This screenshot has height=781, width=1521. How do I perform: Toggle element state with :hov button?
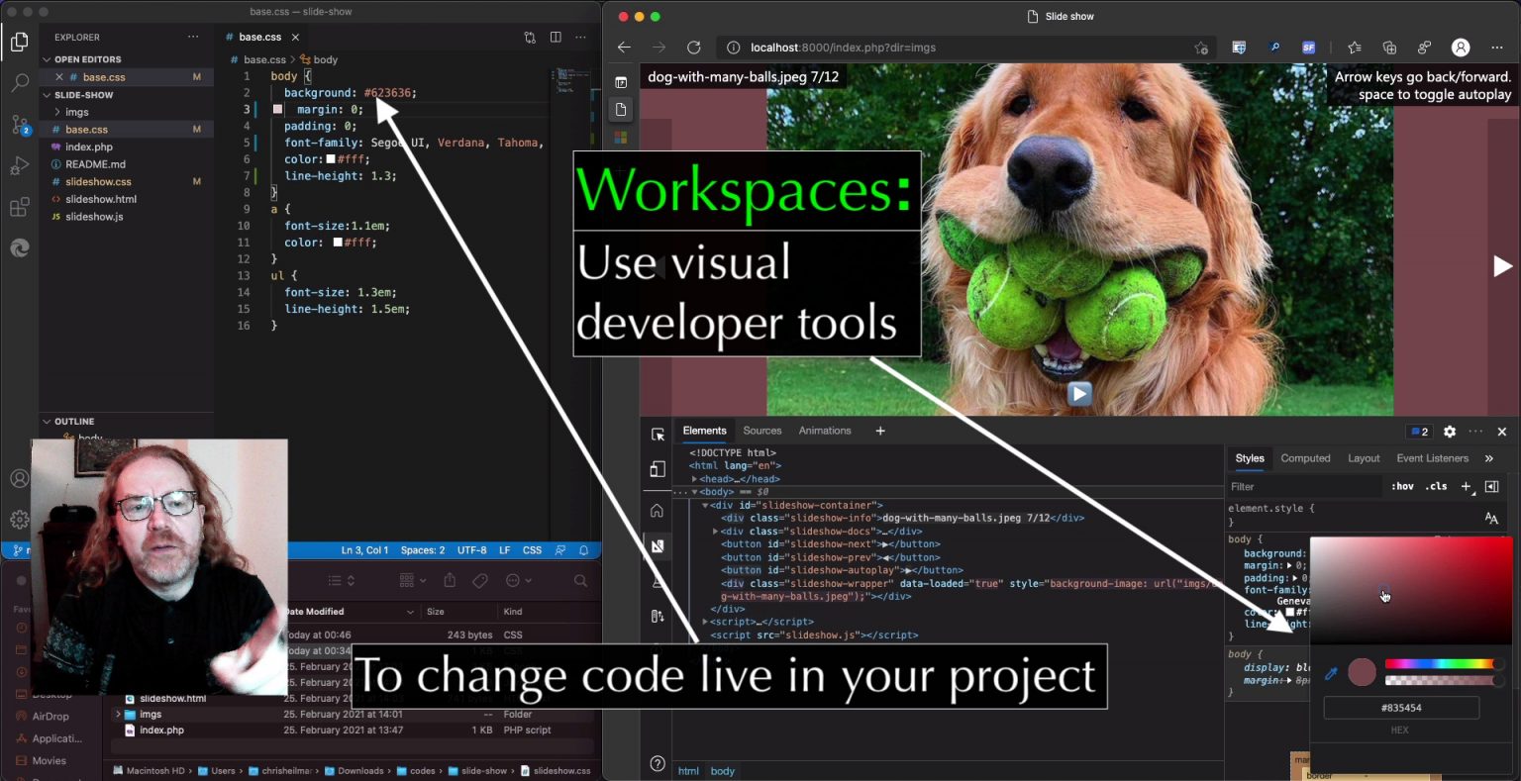[1403, 486]
